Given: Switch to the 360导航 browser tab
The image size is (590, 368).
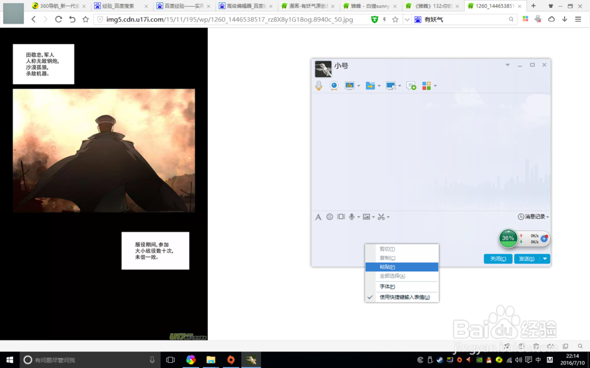Looking at the screenshot, I should [x=59, y=6].
